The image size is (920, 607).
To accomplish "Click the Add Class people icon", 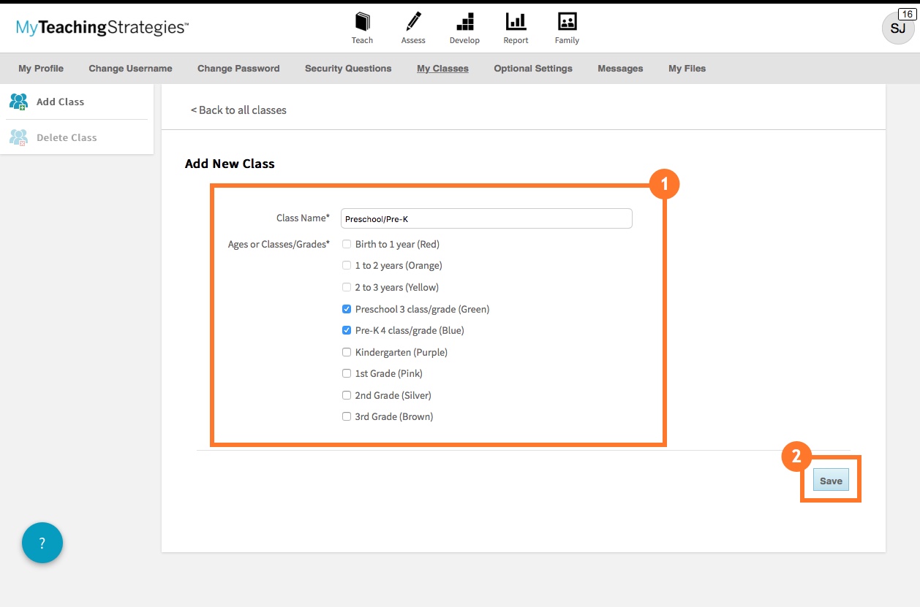I will point(18,102).
